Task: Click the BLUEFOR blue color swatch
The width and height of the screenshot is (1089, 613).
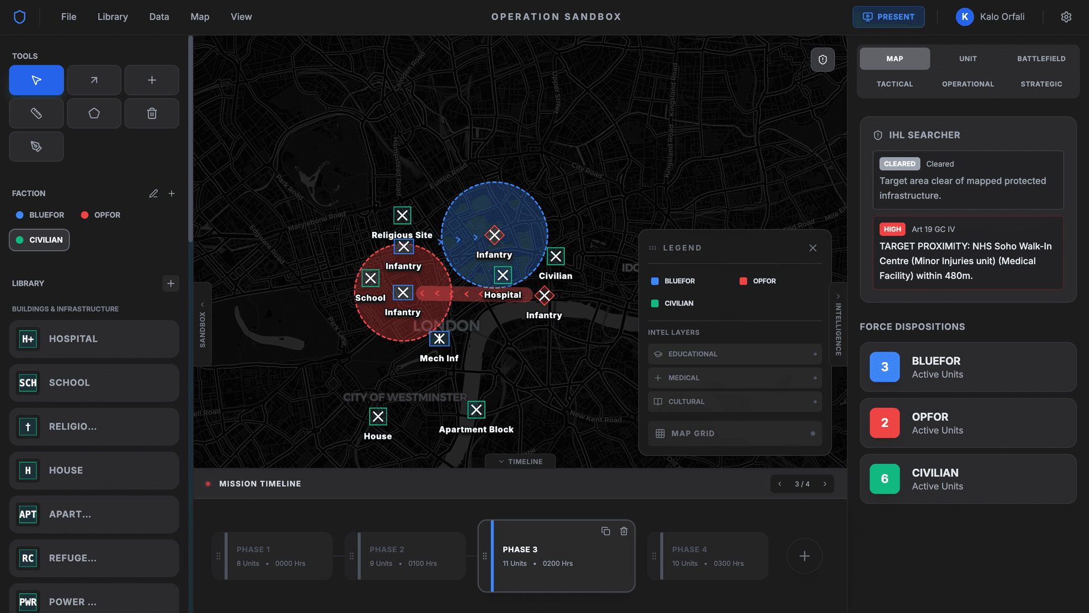Action: coord(21,215)
